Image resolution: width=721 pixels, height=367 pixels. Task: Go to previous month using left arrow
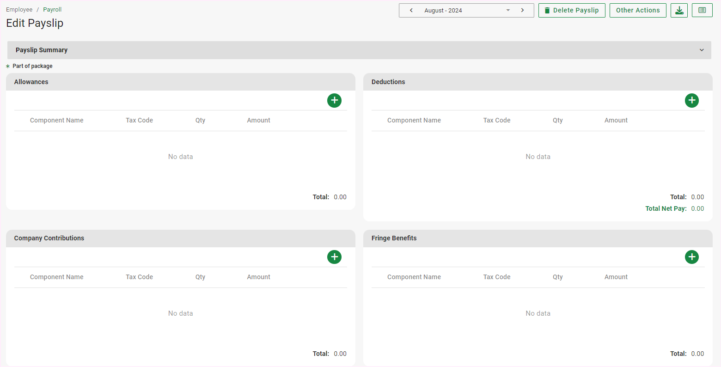(411, 10)
